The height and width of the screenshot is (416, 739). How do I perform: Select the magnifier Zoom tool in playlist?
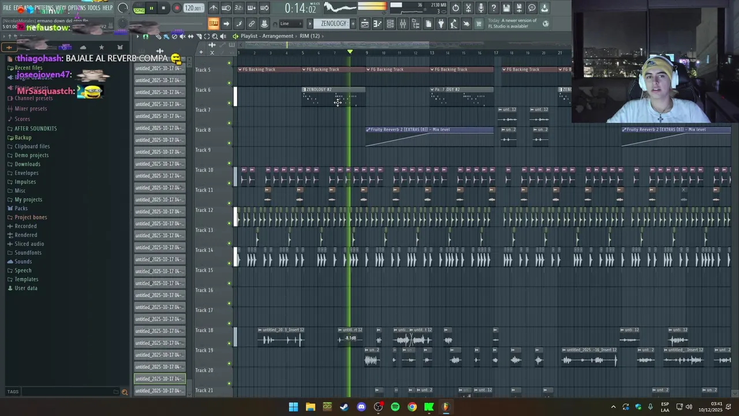(215, 36)
